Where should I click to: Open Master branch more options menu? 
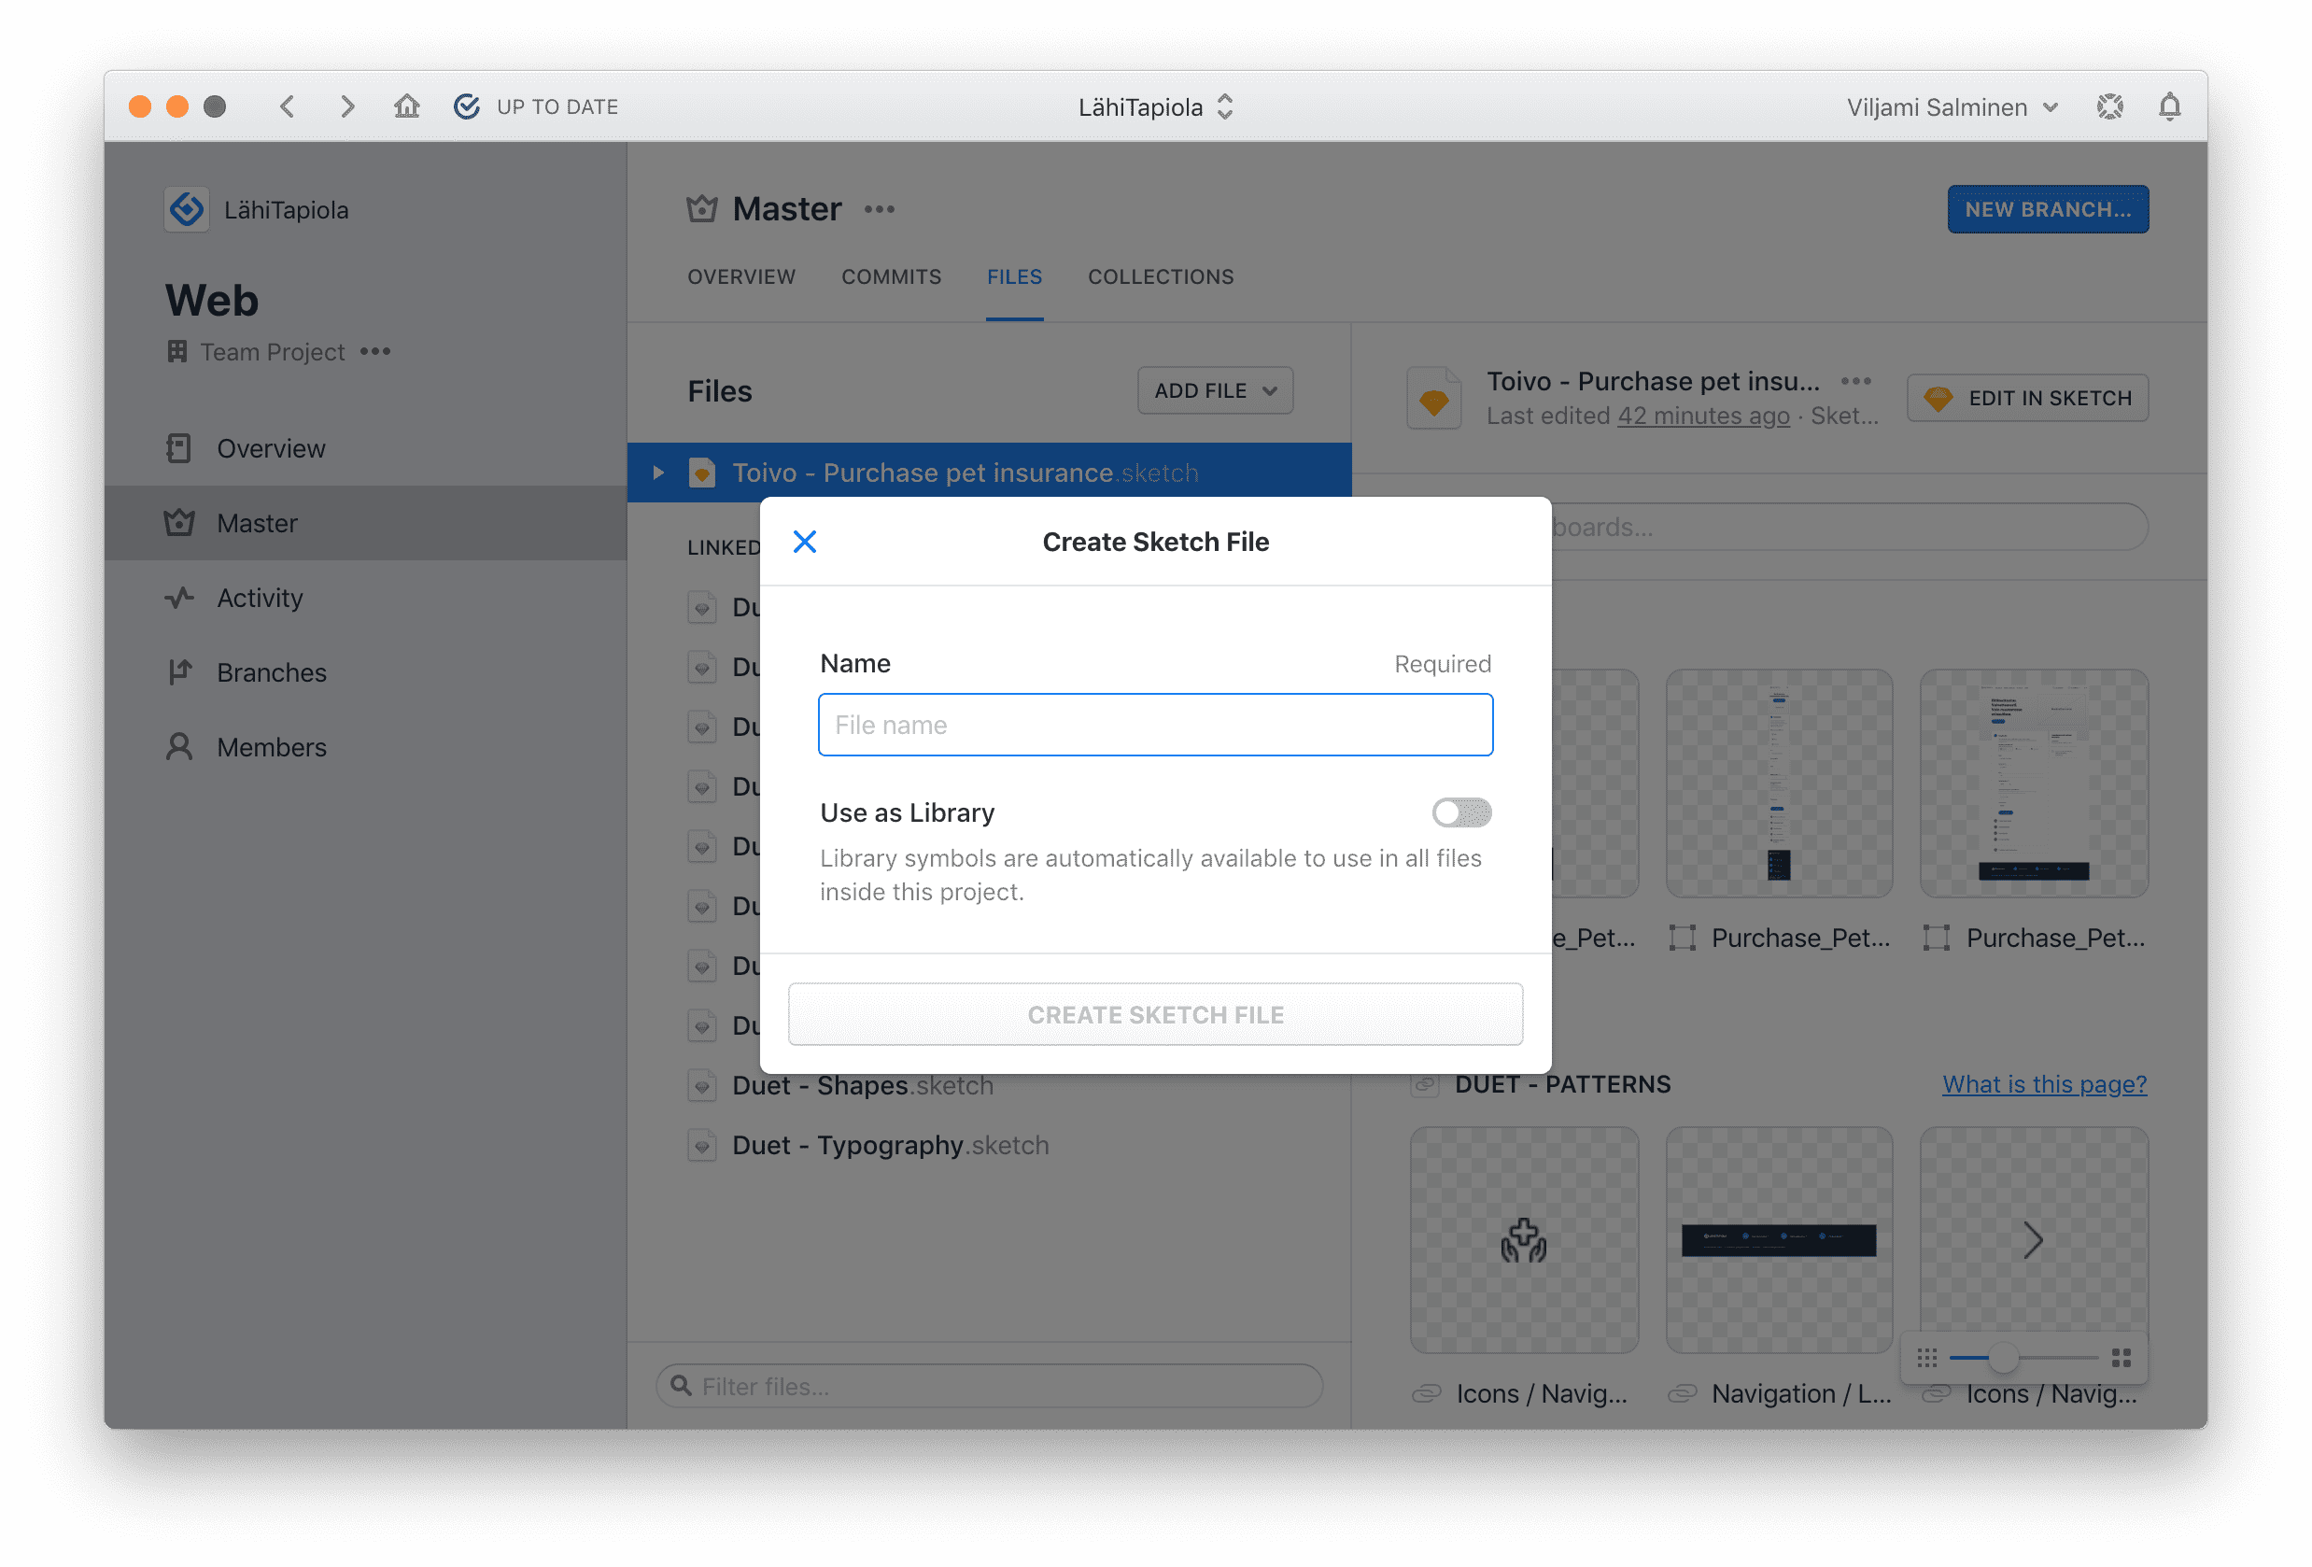tap(879, 209)
